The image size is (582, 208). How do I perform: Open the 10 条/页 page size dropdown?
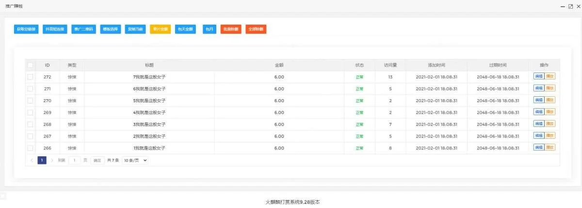(x=135, y=160)
